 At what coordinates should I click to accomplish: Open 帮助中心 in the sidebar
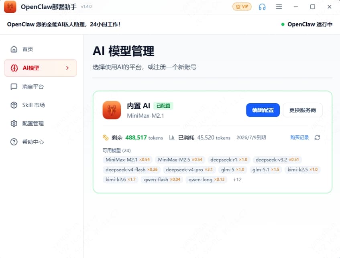pos(41,142)
